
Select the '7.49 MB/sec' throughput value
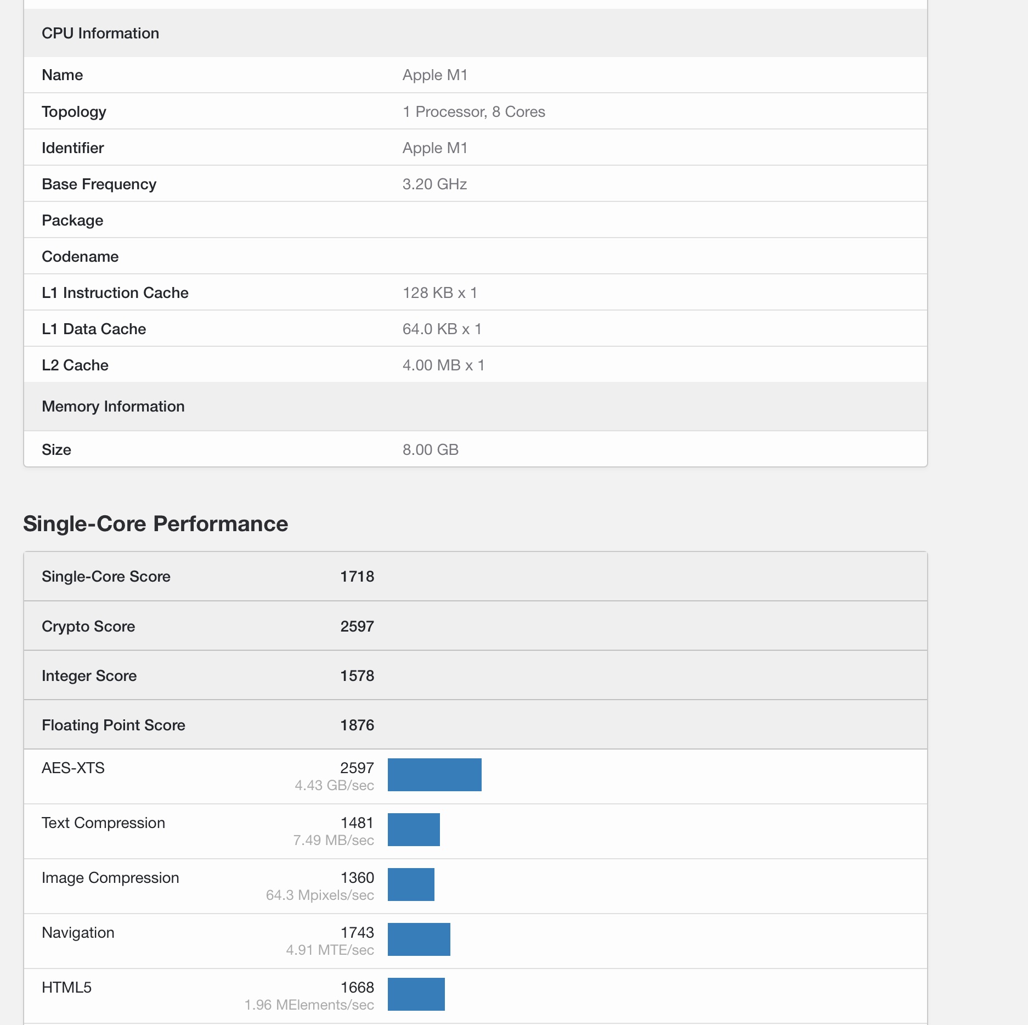pyautogui.click(x=334, y=840)
